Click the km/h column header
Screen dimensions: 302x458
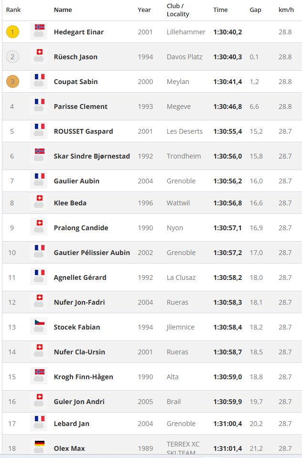286,10
